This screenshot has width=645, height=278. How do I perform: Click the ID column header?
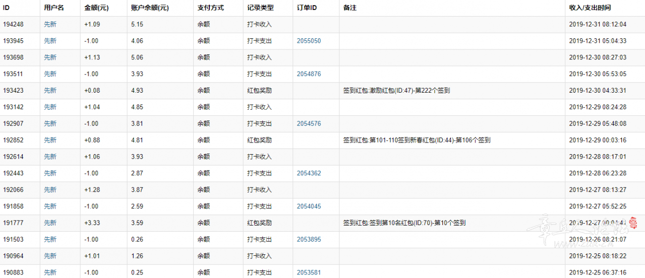click(x=7, y=8)
